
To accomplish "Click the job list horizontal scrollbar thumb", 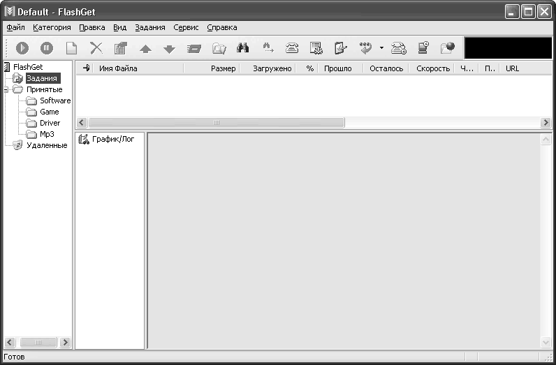I will [x=216, y=123].
